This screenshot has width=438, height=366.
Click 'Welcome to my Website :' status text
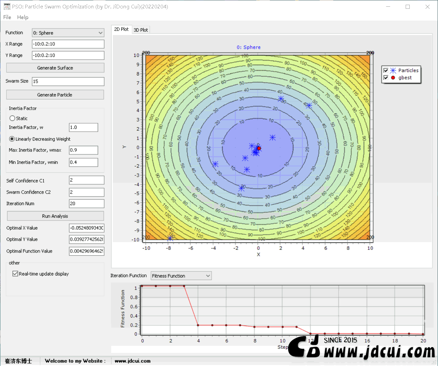[x=75, y=361]
